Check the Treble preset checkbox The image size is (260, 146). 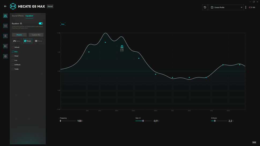[13, 69]
